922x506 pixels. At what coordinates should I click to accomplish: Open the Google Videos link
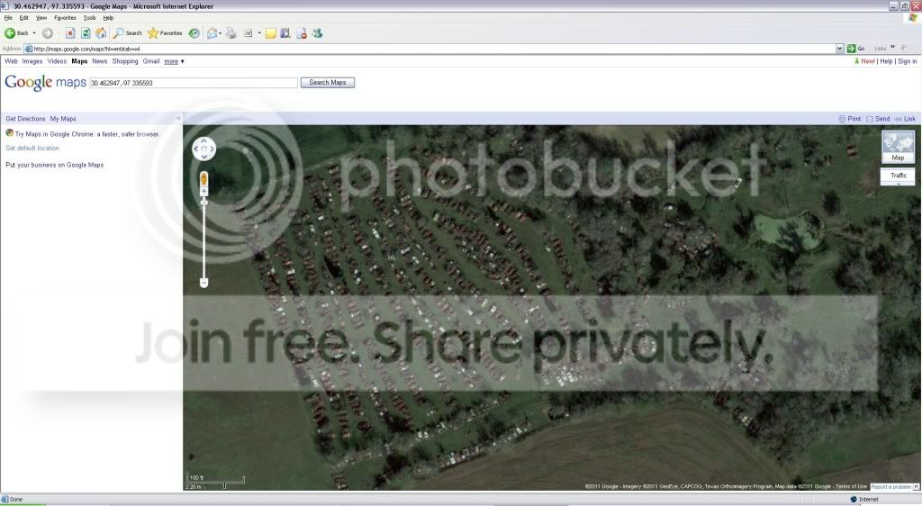[57, 61]
